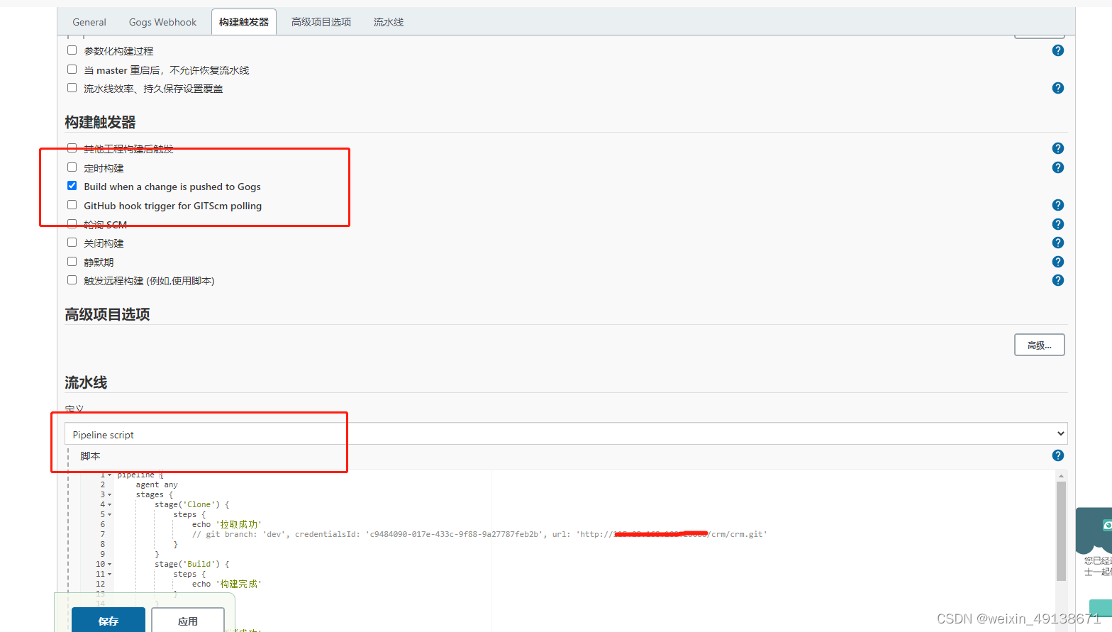Screen dimensions: 1112x632
Task: Collapse pipeline block fold arrow on line 1
Action: click(109, 475)
